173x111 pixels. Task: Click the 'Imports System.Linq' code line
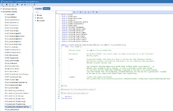69,25
